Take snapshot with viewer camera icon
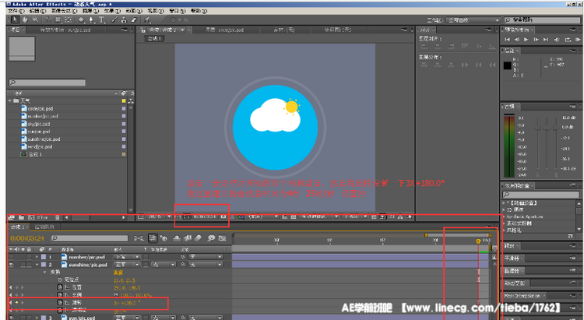 pyautogui.click(x=223, y=216)
